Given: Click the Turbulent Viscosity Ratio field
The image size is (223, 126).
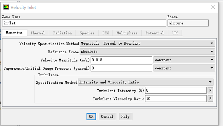Looking at the screenshot, I should pyautogui.click(x=176, y=99).
